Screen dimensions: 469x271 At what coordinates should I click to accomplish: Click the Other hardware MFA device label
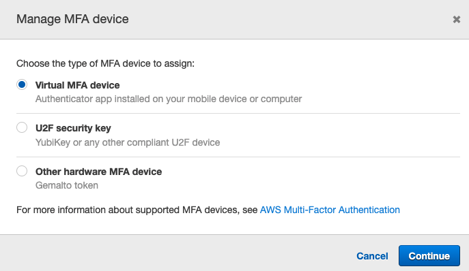click(99, 172)
